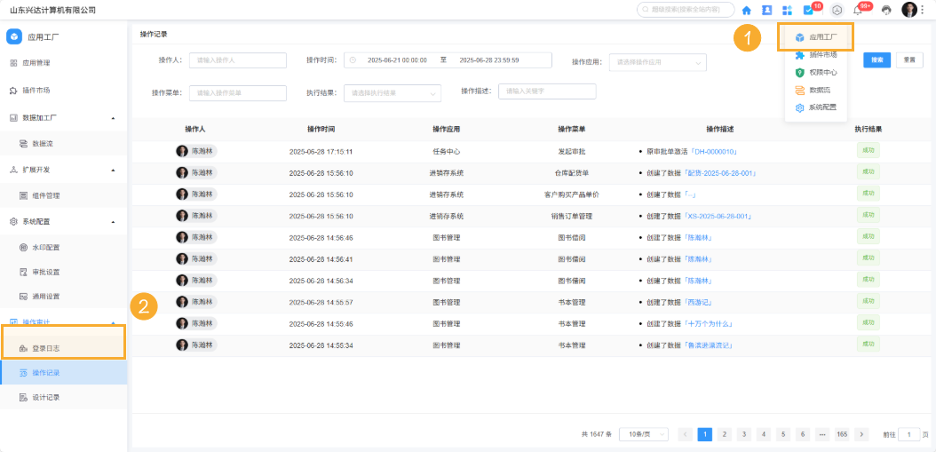Open 应用管理 in the sidebar
This screenshot has height=452, width=936.
[36, 63]
